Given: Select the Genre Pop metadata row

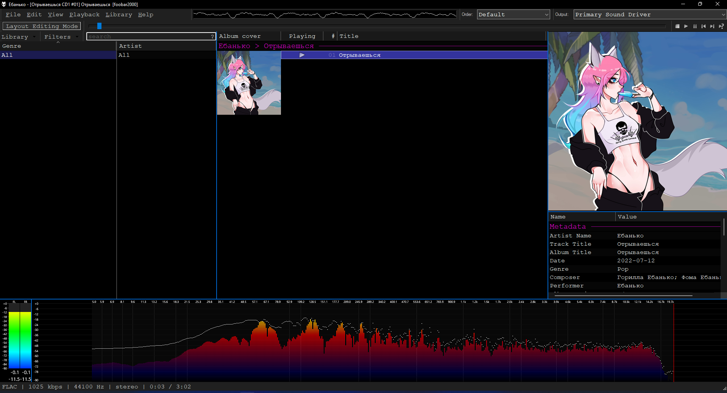Looking at the screenshot, I should coord(635,269).
